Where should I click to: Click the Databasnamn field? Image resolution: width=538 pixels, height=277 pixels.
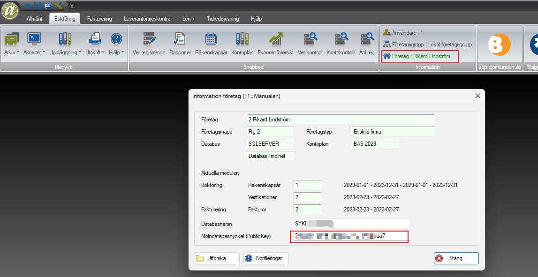click(x=352, y=224)
